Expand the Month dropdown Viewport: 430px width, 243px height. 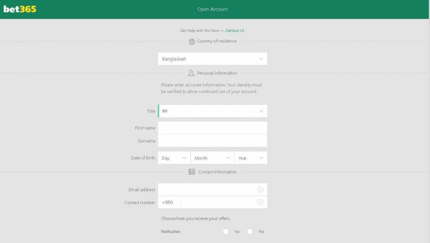coord(212,157)
